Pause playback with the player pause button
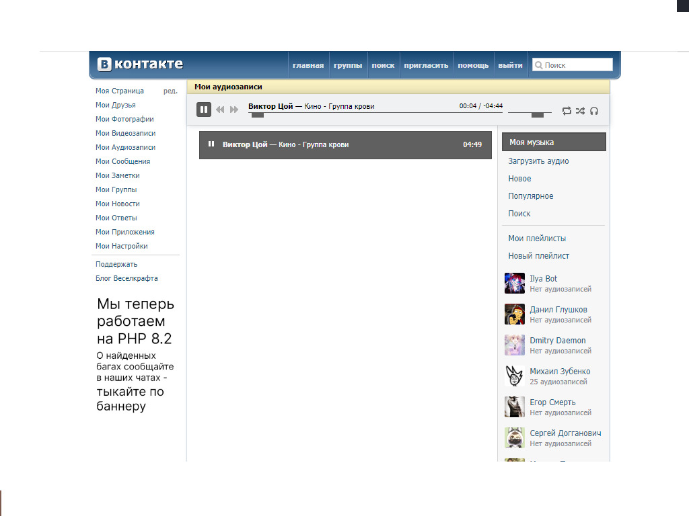 203,110
